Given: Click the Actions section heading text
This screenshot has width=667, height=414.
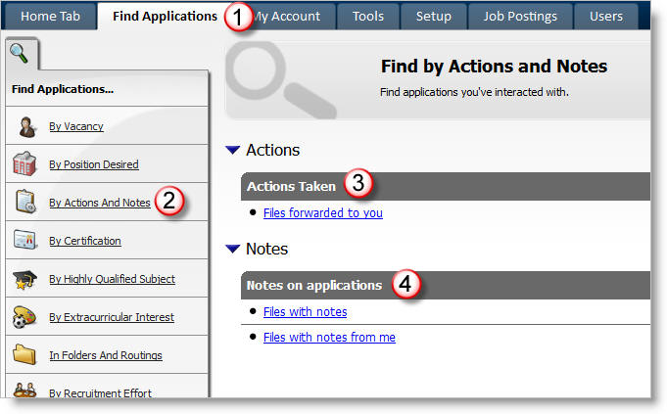Looking at the screenshot, I should tap(272, 150).
